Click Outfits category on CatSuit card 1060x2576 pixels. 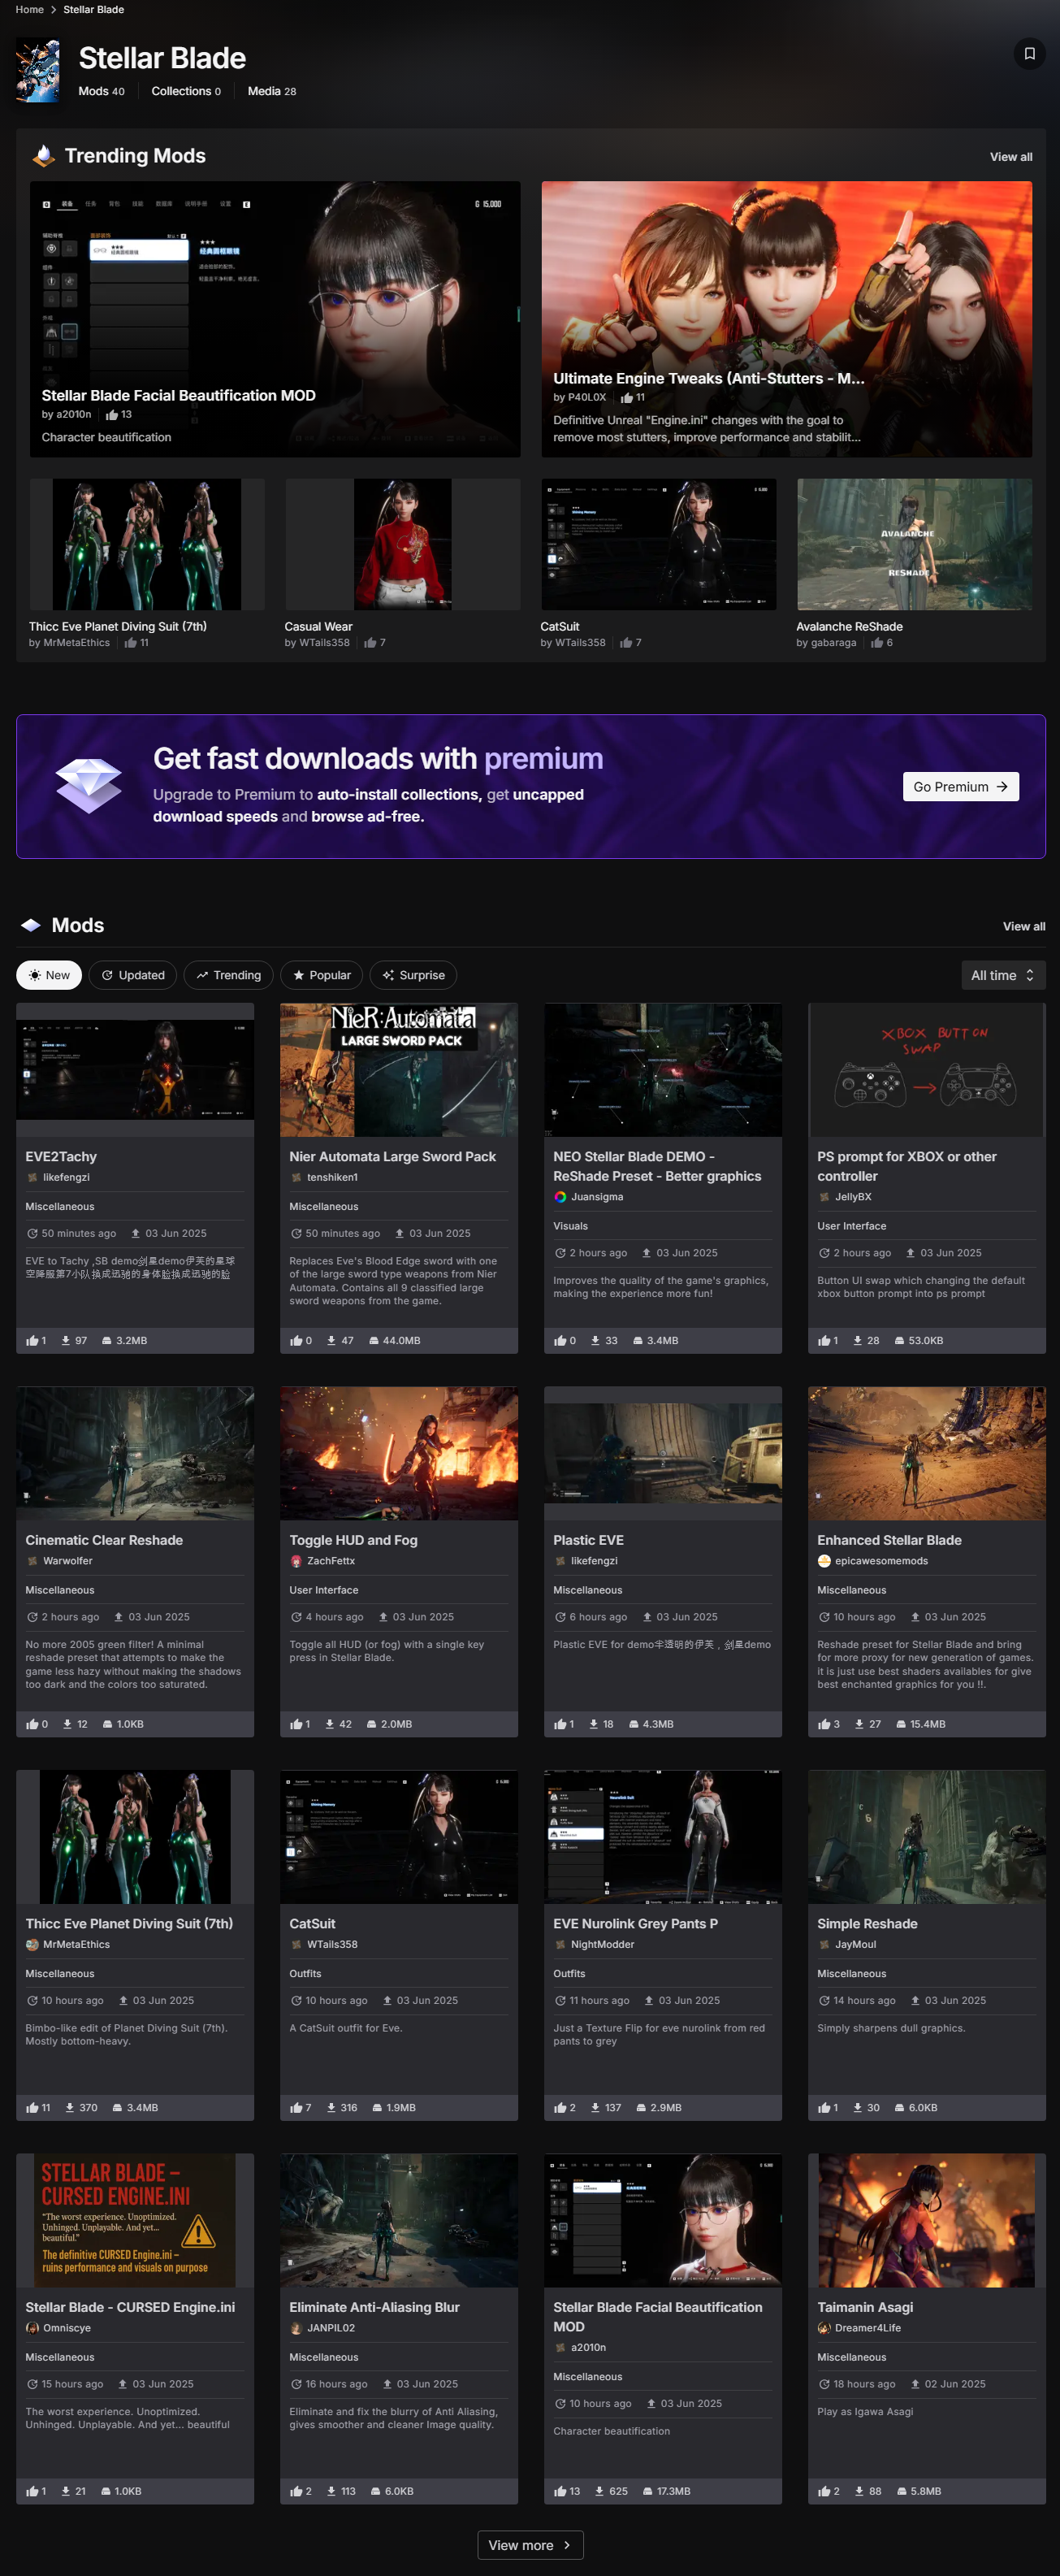[305, 1974]
